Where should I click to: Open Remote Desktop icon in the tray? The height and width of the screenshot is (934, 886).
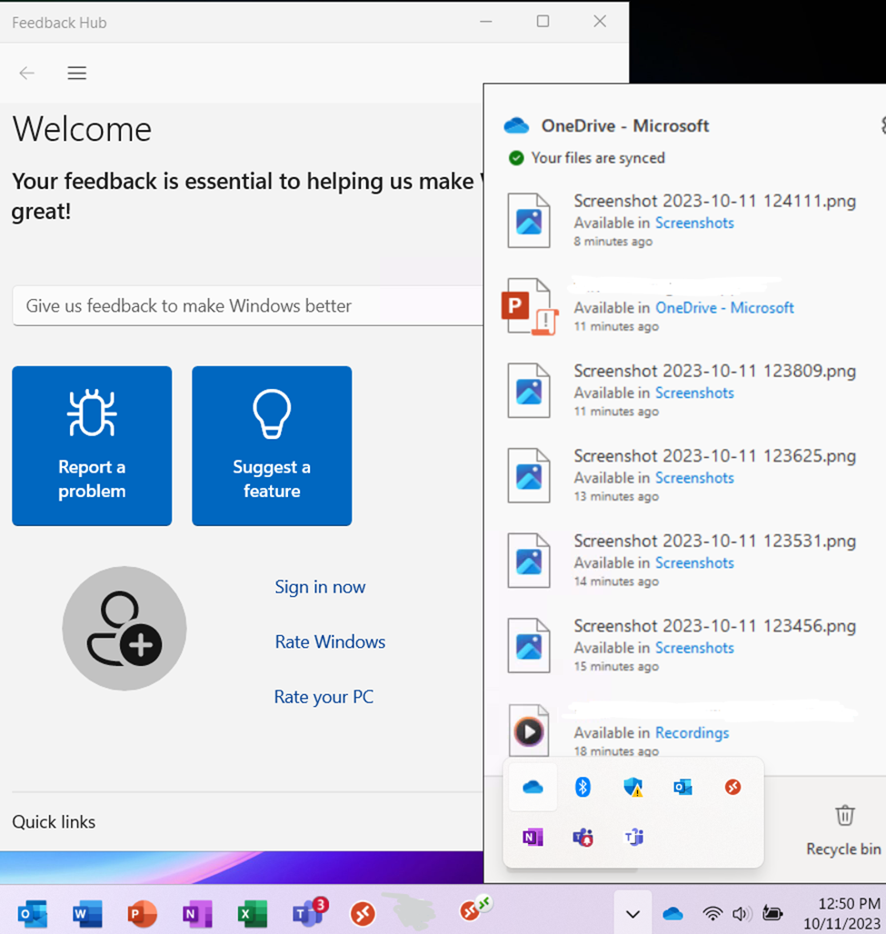[x=733, y=787]
